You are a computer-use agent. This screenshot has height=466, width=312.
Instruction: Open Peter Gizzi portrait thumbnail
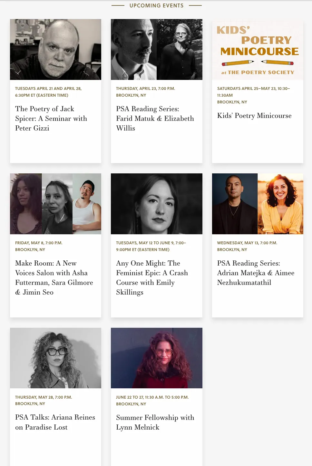tap(55, 49)
